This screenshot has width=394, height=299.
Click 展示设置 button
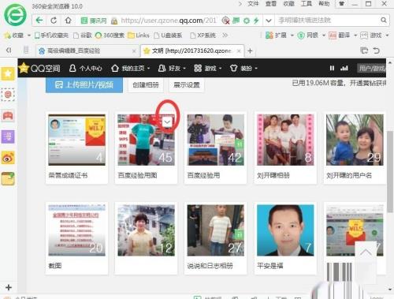tap(187, 84)
